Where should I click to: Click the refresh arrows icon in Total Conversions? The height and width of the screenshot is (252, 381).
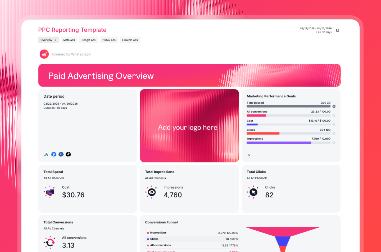click(x=50, y=242)
